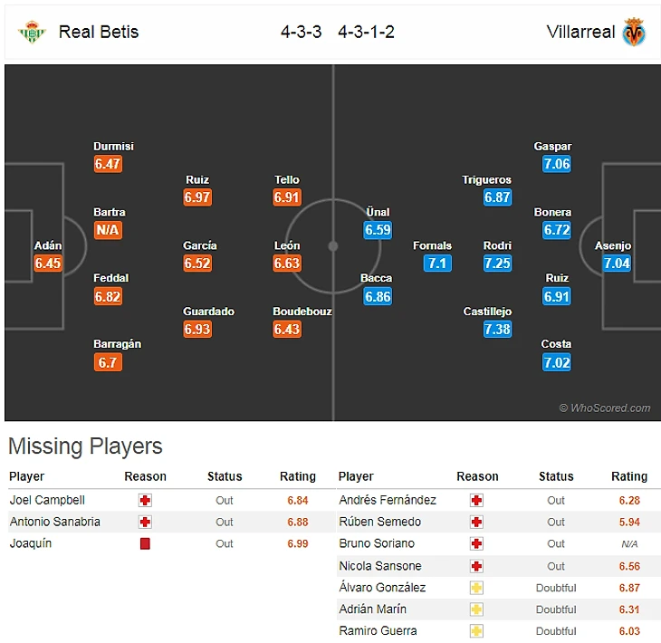This screenshot has width=661, height=643.
Task: Click Ramiro Guerra's yellow doubtful icon
Action: 477,631
